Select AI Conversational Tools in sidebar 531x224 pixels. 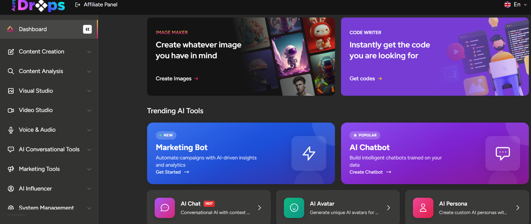click(x=49, y=149)
